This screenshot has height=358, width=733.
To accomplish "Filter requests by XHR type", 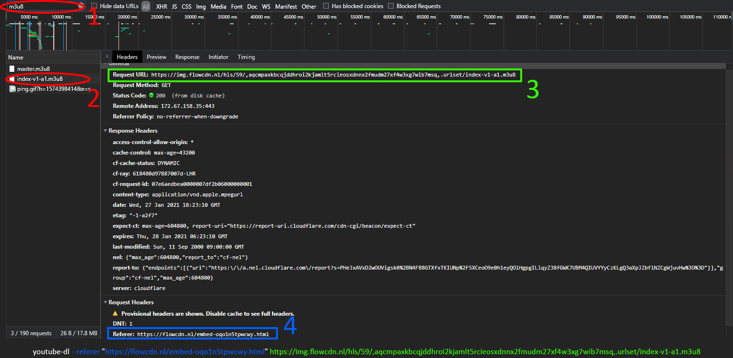I will (161, 7).
